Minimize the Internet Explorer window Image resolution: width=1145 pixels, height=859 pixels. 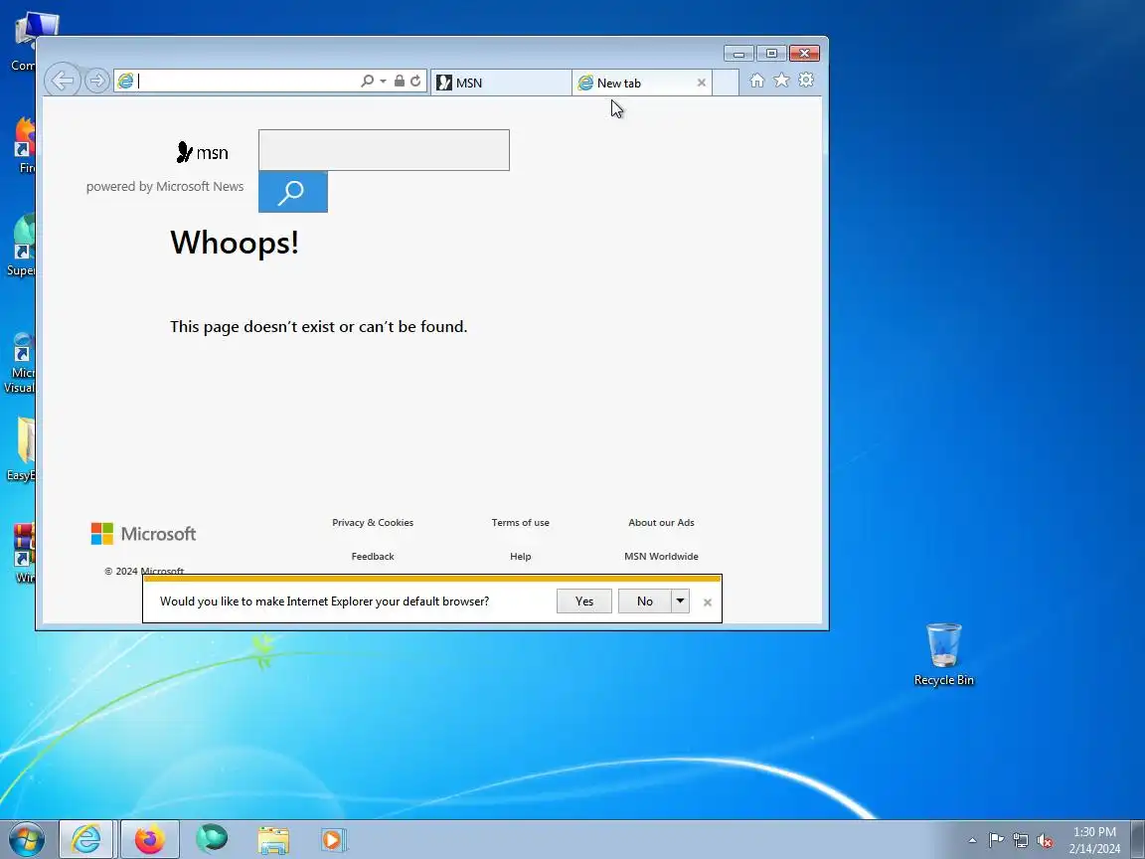[x=739, y=54]
